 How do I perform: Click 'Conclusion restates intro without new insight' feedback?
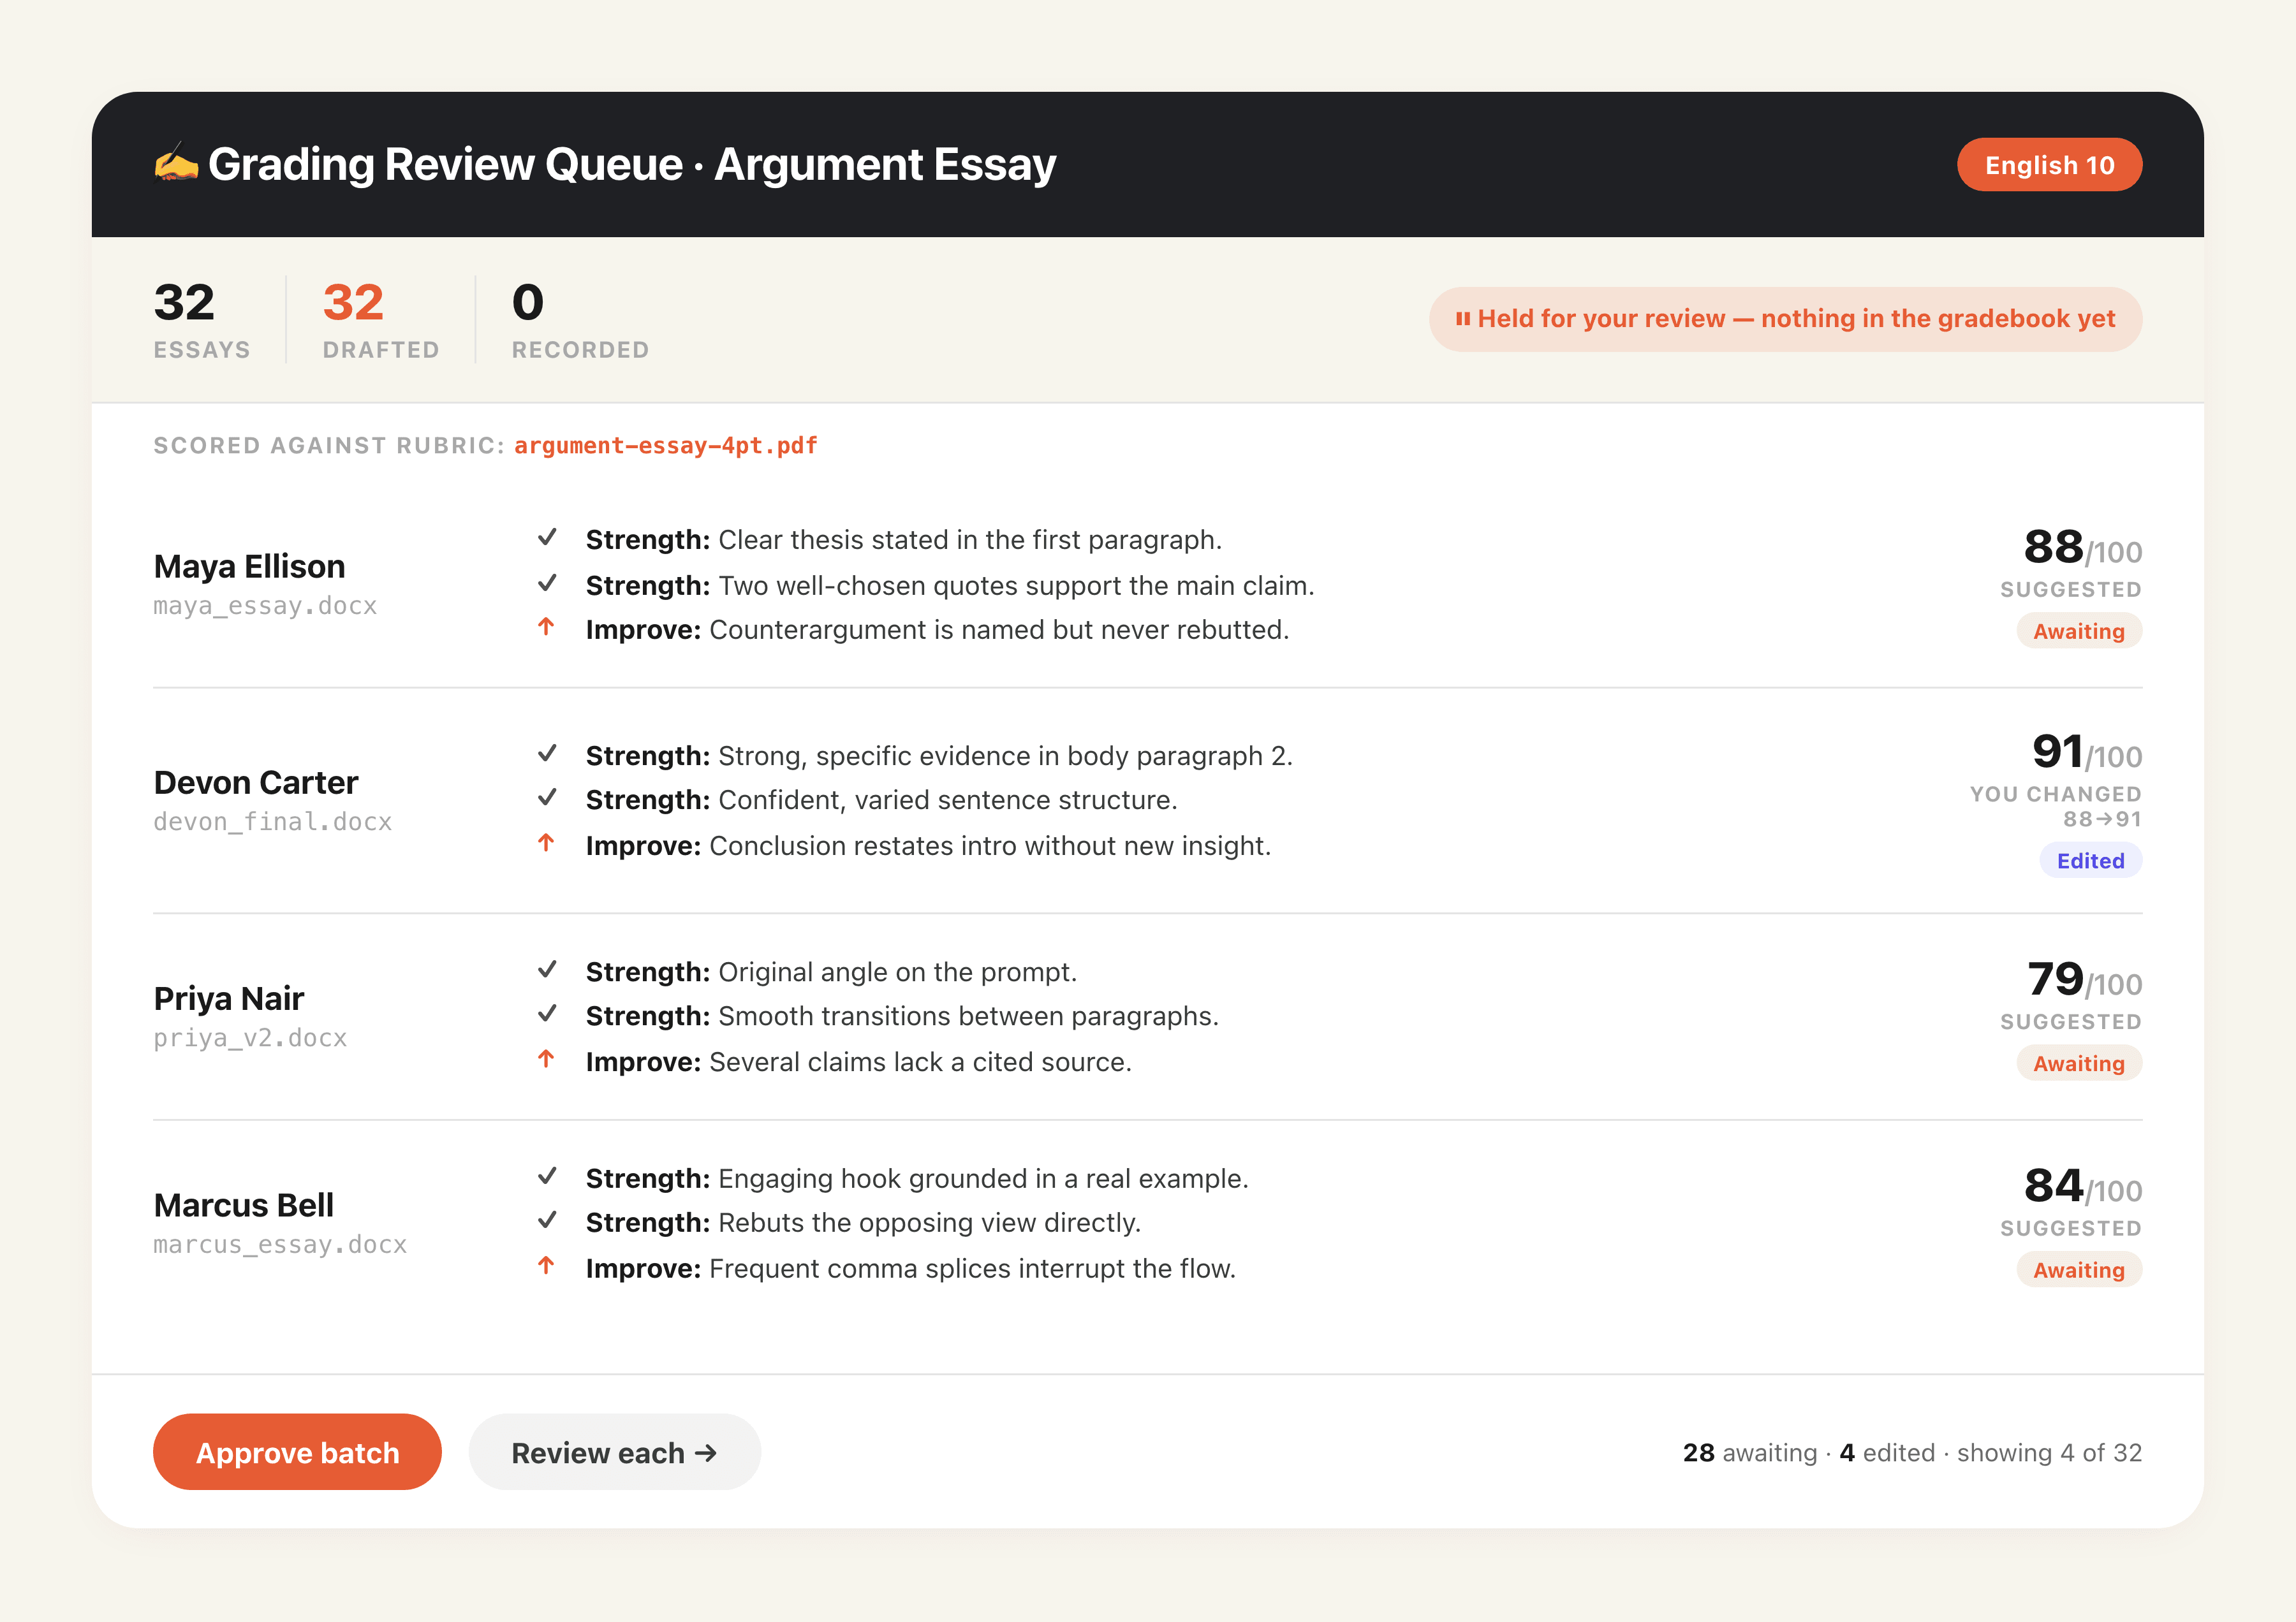tap(928, 845)
